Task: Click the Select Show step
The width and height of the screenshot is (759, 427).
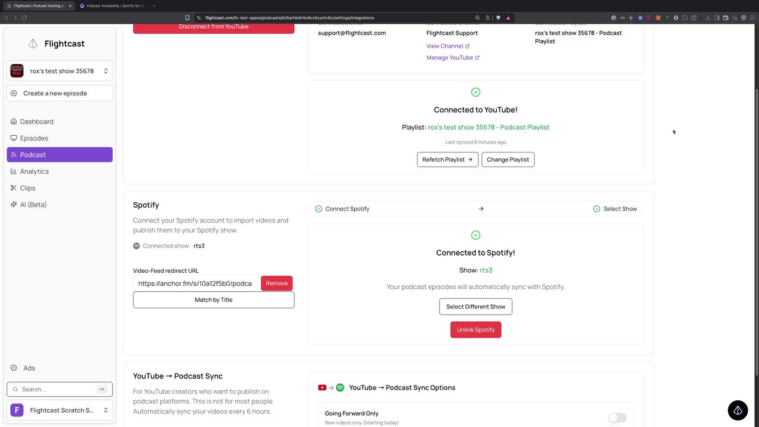Action: tap(615, 209)
